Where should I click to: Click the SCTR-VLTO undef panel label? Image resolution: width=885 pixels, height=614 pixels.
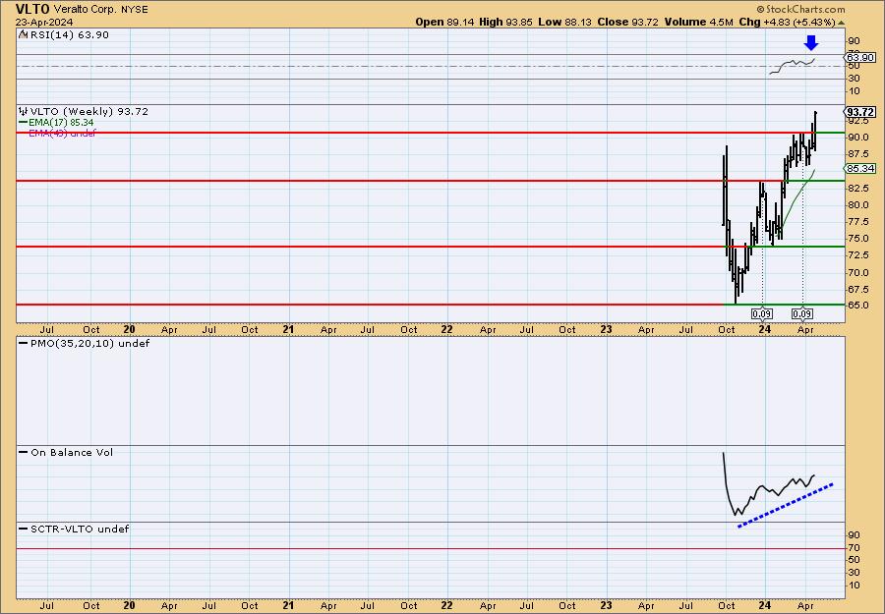click(x=74, y=529)
